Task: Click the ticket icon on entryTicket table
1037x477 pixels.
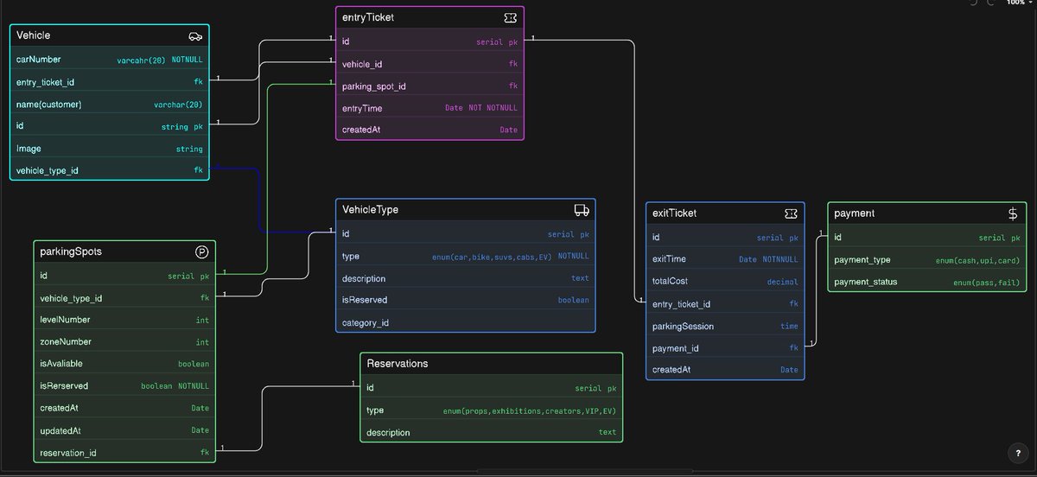Action: [x=511, y=17]
